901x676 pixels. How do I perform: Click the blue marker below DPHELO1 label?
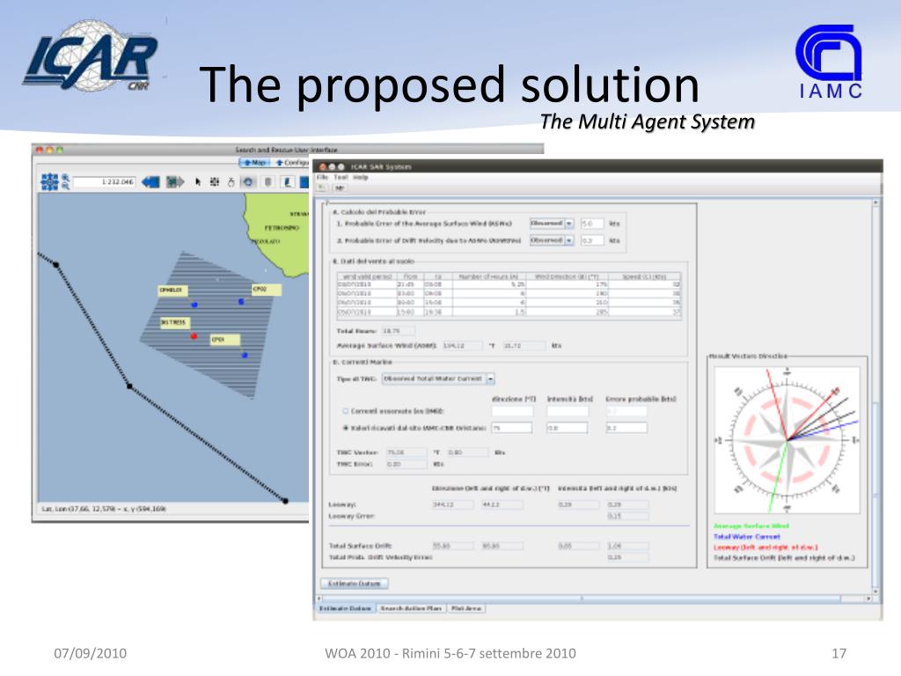(194, 304)
